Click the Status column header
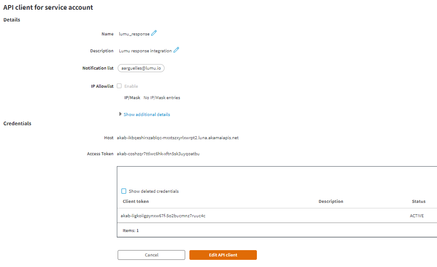Viewport: 437px width, 267px height. tap(418, 202)
